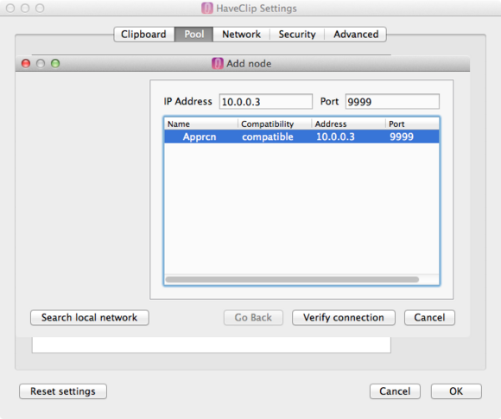Sort by the Address column header
The width and height of the screenshot is (501, 419).
coord(349,124)
